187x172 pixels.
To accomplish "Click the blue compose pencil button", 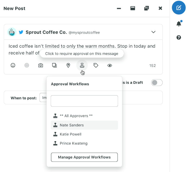I will (x=179, y=8).
